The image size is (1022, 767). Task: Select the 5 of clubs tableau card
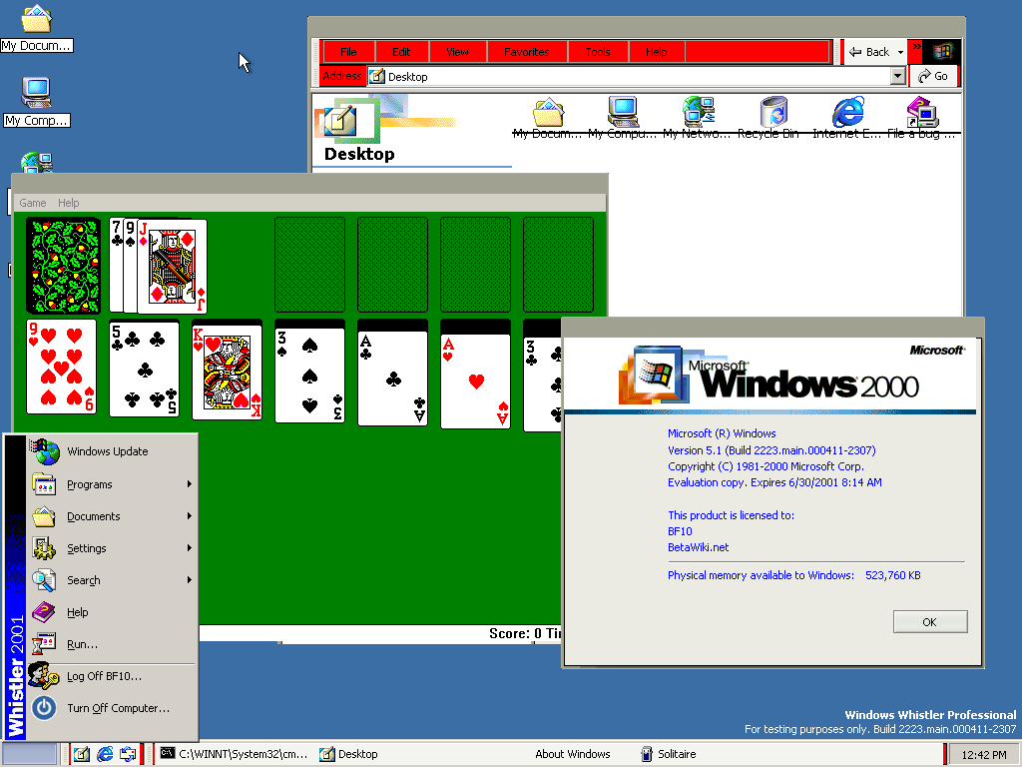point(144,369)
